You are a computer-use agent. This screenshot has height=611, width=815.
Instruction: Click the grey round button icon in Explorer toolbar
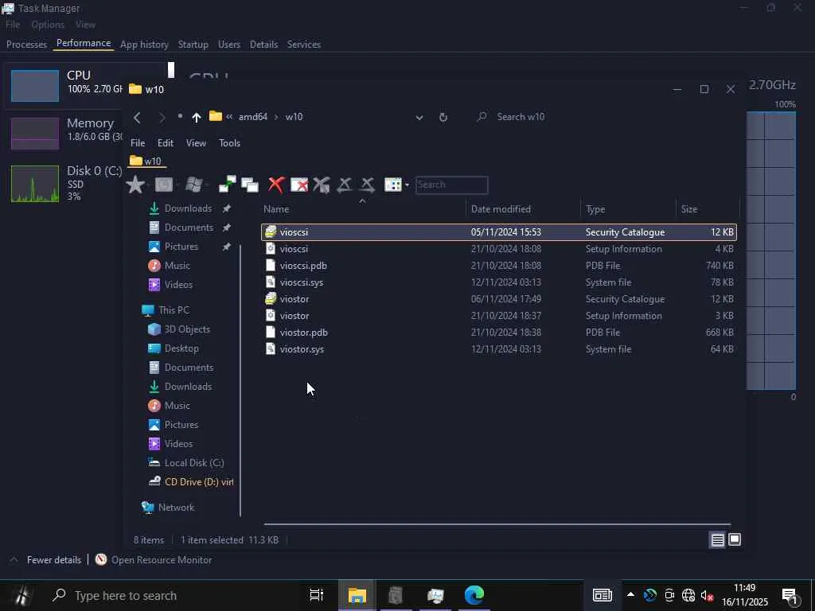[x=164, y=185]
